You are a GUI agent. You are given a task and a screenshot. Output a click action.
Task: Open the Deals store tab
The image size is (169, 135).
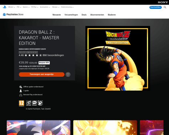coord(84,15)
